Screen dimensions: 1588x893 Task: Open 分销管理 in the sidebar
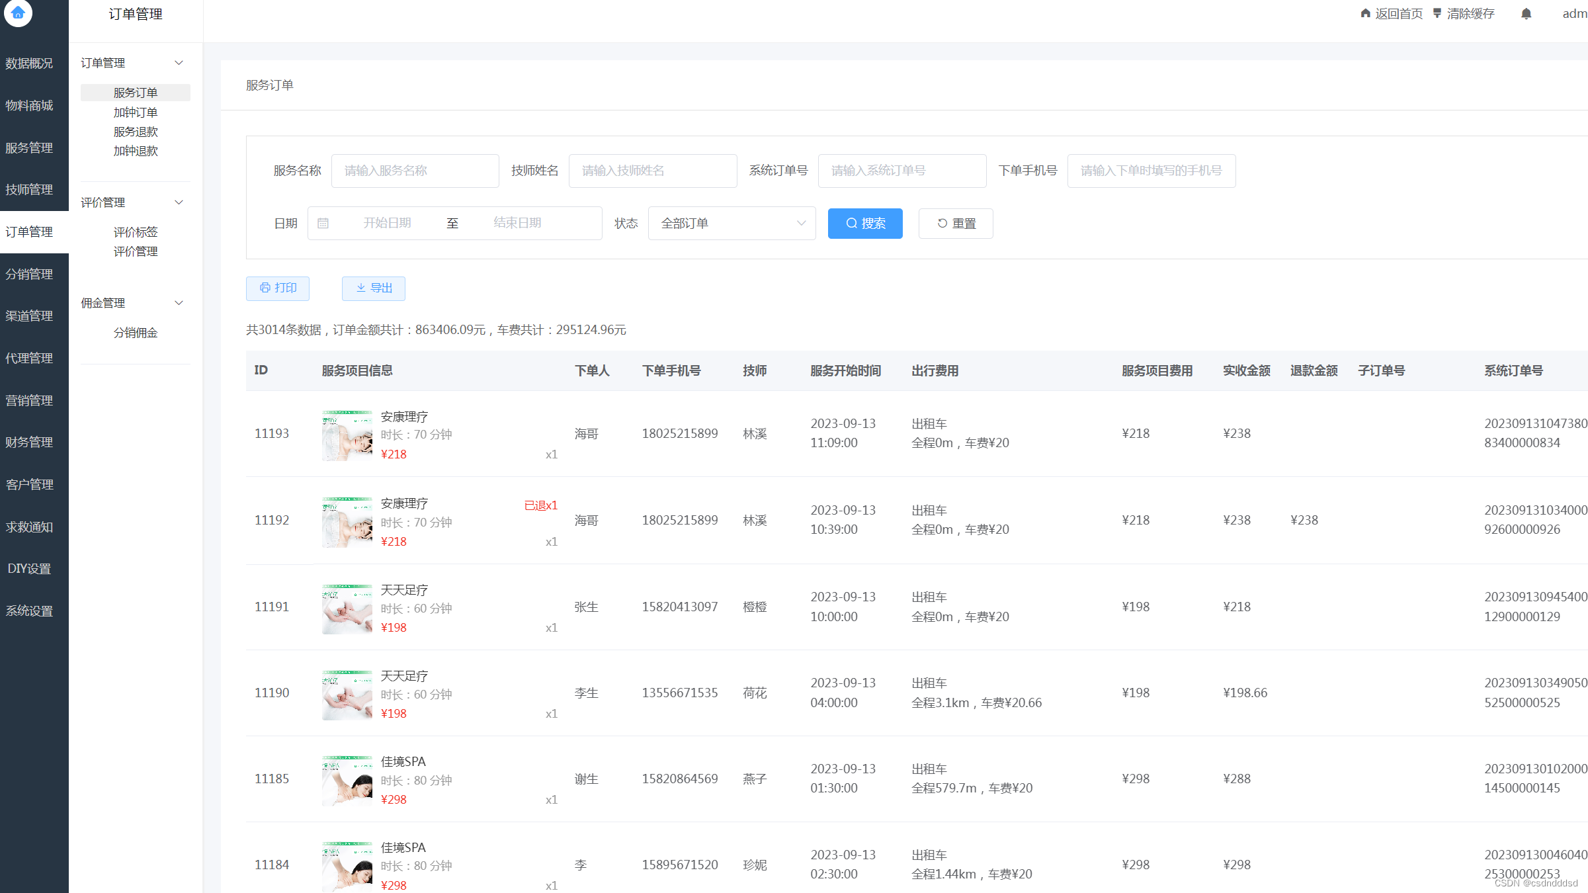point(29,275)
